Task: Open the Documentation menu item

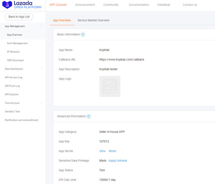Action: [139, 5]
